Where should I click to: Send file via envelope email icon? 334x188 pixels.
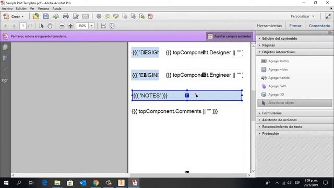86,16
